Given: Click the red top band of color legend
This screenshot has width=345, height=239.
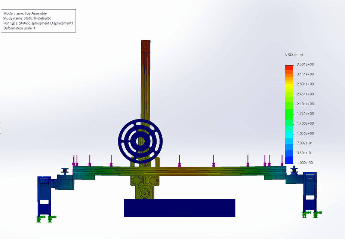Looking at the screenshot, I should (289, 68).
